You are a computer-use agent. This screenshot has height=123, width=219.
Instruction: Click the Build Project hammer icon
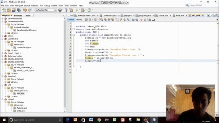click(x=66, y=10)
